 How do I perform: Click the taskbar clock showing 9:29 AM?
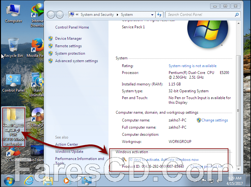tap(234, 178)
